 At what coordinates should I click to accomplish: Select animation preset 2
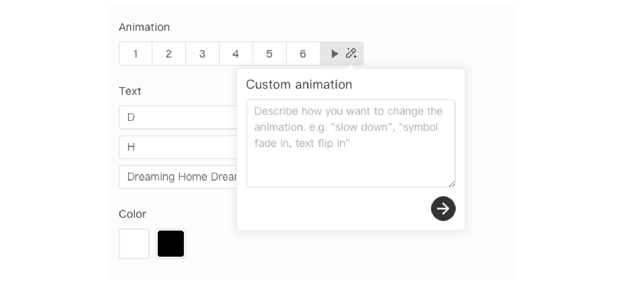(169, 54)
